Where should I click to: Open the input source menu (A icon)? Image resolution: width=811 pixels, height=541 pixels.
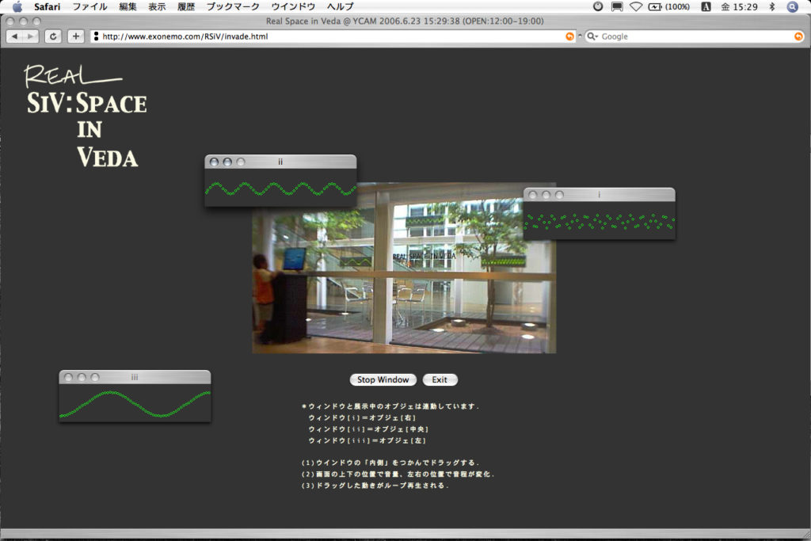tap(705, 6)
